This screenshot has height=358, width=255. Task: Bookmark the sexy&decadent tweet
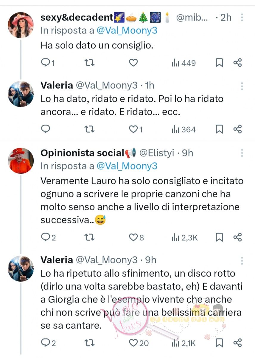pos(219,63)
